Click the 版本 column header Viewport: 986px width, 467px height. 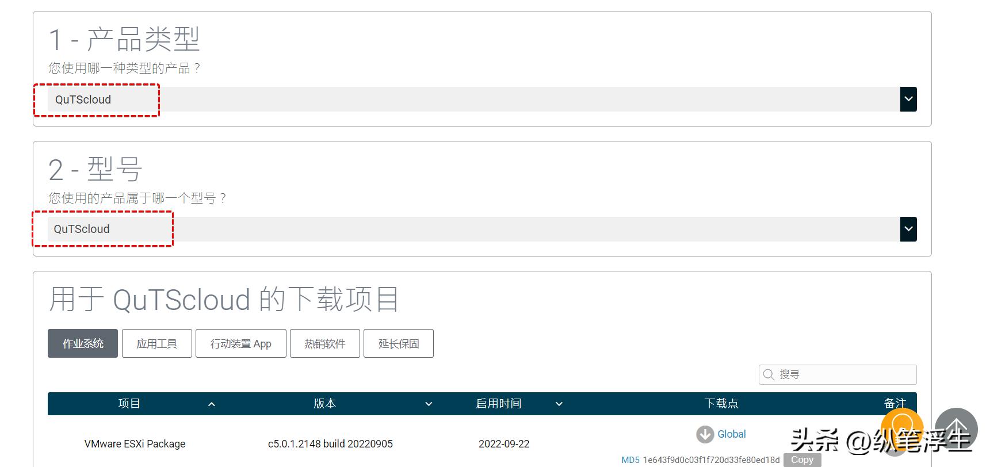pyautogui.click(x=325, y=404)
